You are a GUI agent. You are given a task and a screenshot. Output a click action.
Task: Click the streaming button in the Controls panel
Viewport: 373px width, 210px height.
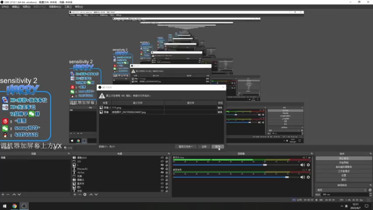(x=344, y=158)
